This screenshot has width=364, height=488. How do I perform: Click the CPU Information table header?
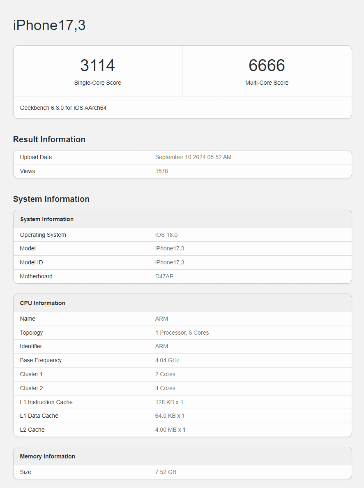tap(43, 303)
